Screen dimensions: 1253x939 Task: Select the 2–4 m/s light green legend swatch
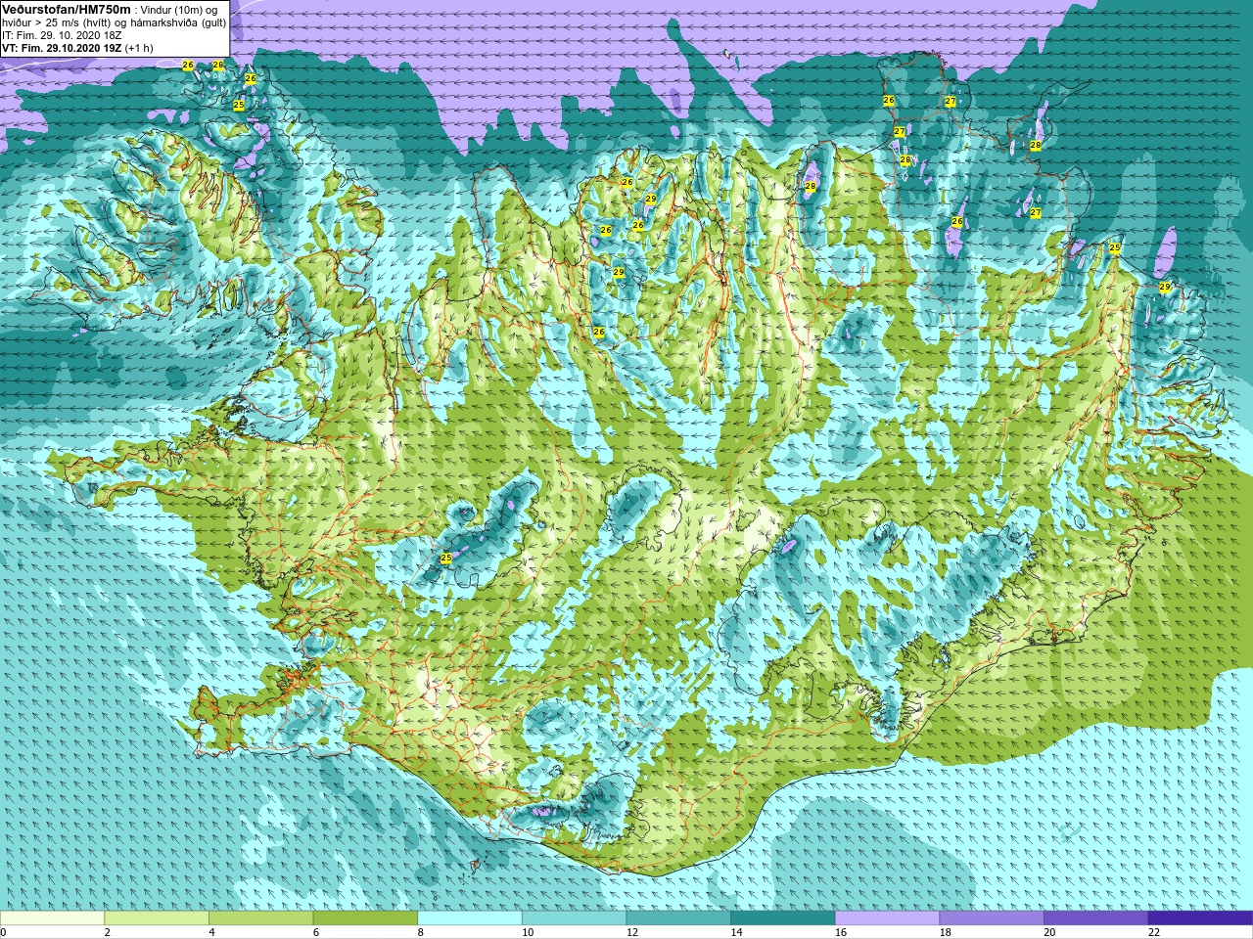(156, 918)
